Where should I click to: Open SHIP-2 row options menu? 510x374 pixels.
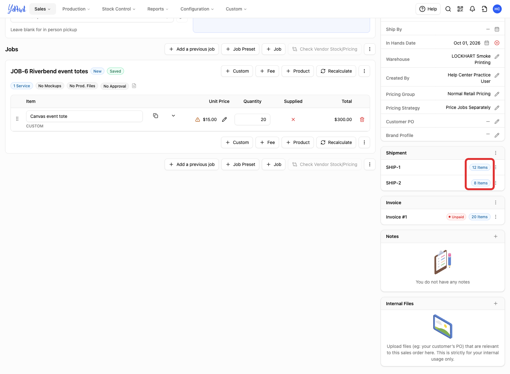point(496,183)
